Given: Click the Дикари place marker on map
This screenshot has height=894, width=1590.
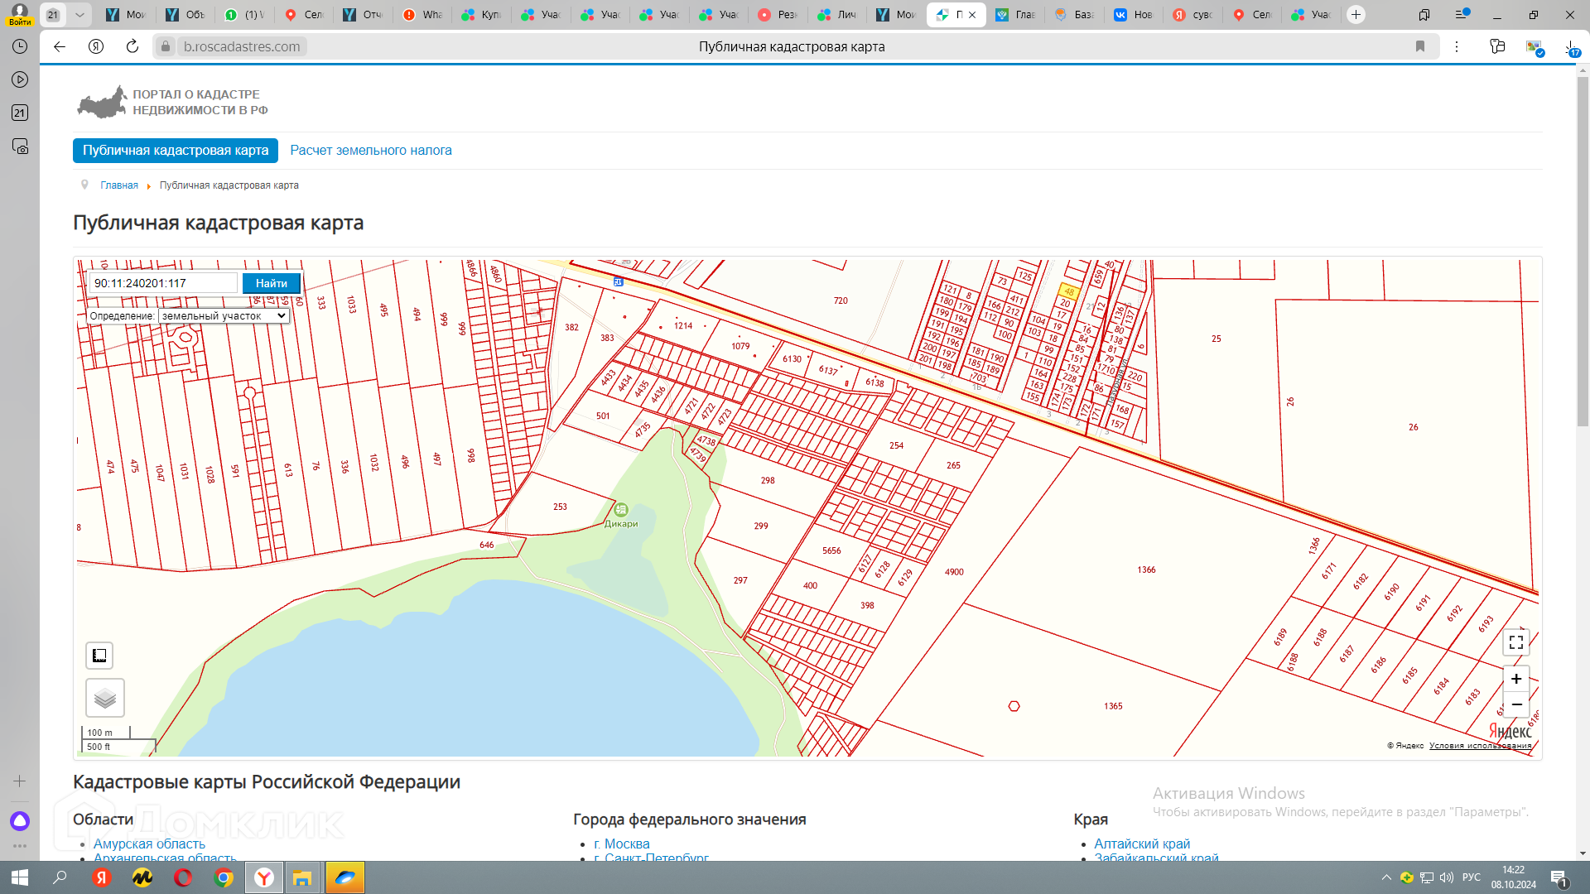Looking at the screenshot, I should coord(621,510).
